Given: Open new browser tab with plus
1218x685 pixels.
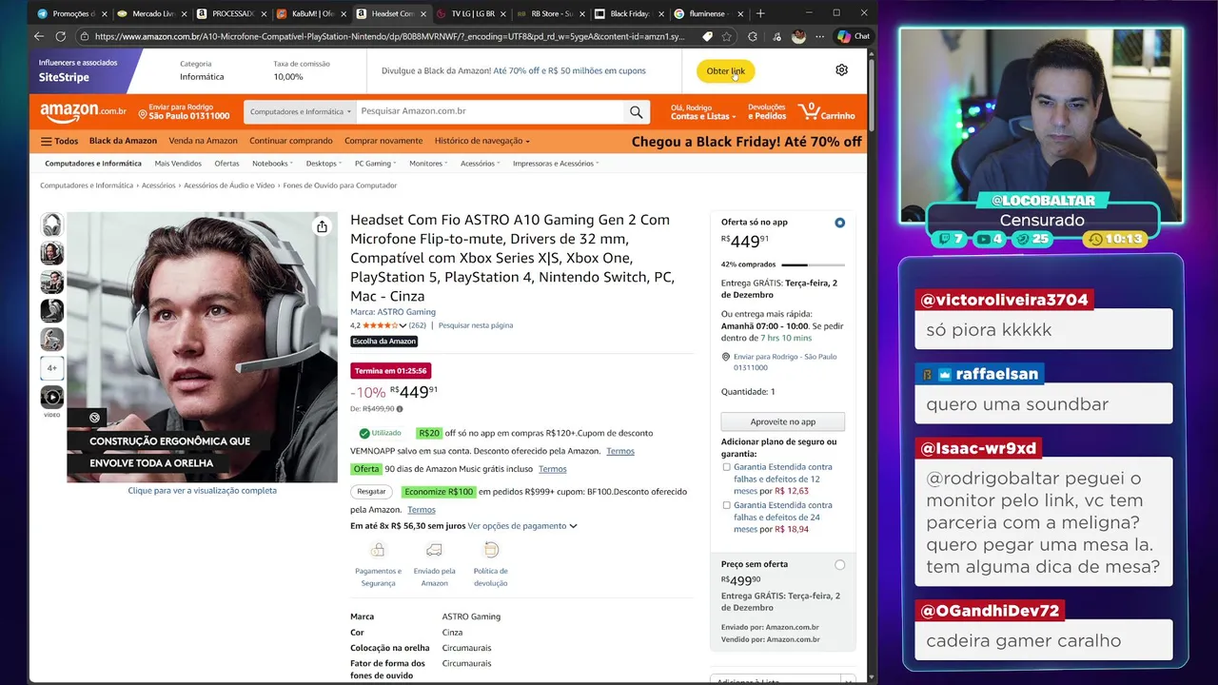Looking at the screenshot, I should pos(759,13).
